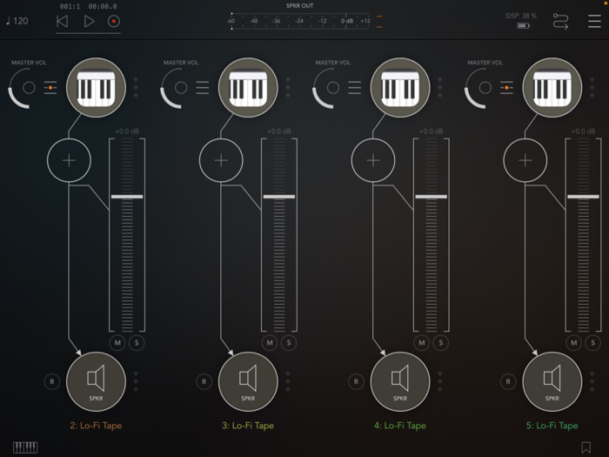Image resolution: width=609 pixels, height=457 pixels.
Task: Open the piano instrument of channel 4
Action: (400, 88)
